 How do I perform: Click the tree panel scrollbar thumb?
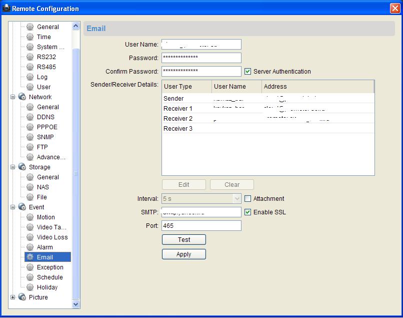coord(76,174)
